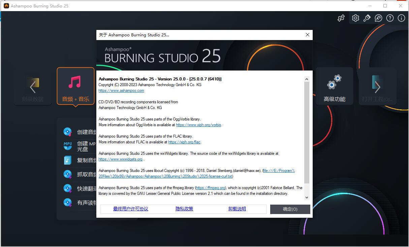Go to previous category with left chevron
The image size is (409, 247).
(33, 87)
